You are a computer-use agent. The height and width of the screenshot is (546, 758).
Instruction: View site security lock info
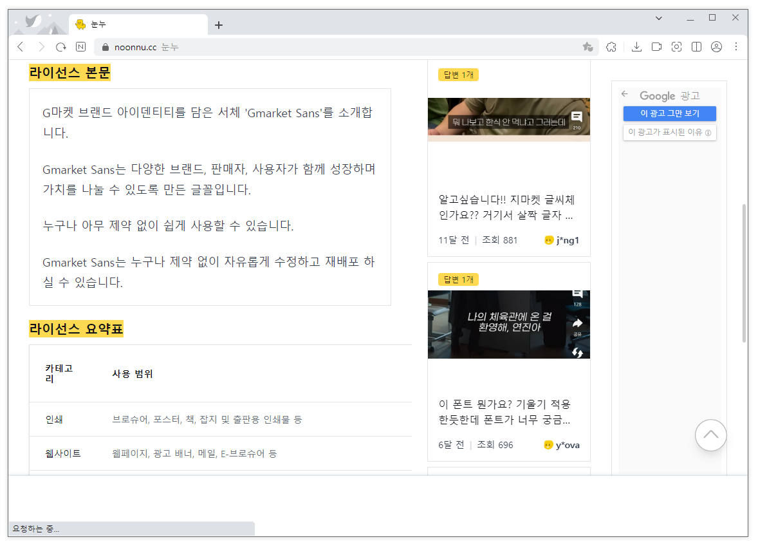click(x=105, y=47)
